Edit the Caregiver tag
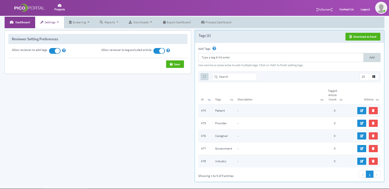Screen dimensions: 389x189 coord(362,136)
